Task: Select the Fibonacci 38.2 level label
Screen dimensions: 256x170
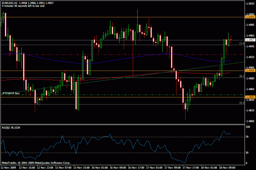Action: [x=242, y=76]
